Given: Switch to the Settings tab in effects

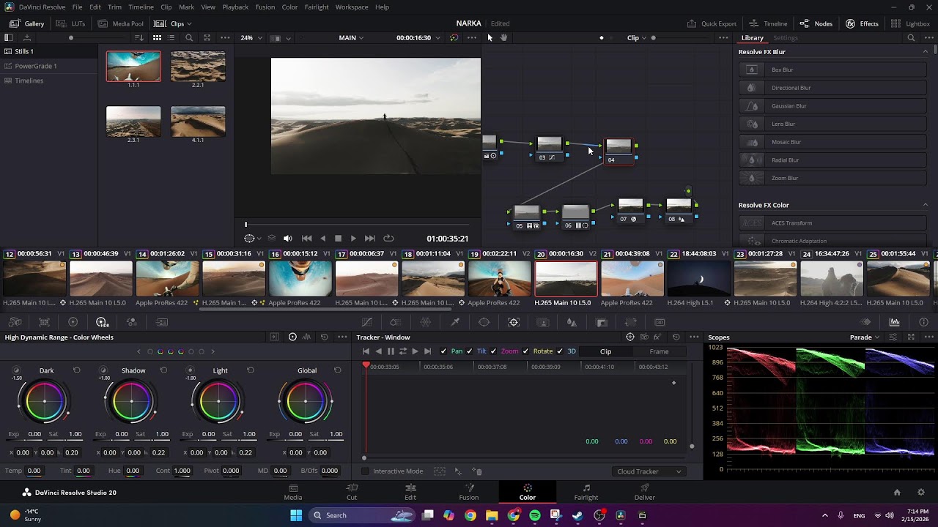Looking at the screenshot, I should 785,37.
